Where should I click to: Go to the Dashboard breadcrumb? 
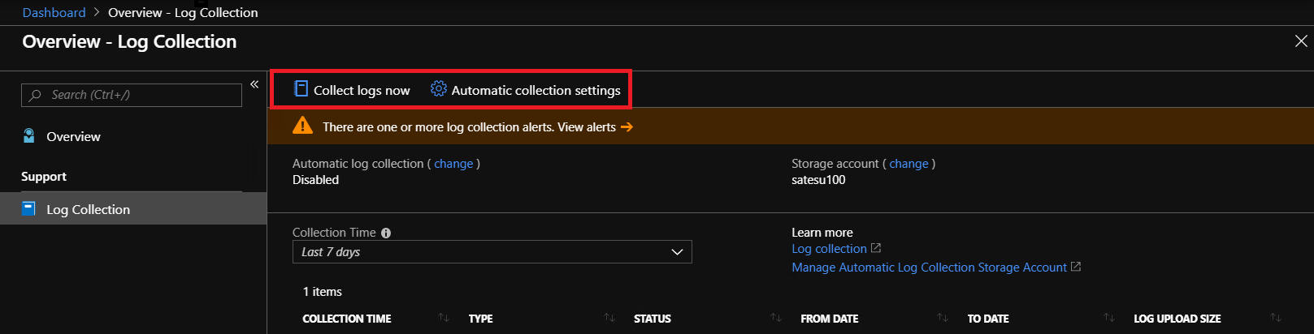pyautogui.click(x=54, y=12)
